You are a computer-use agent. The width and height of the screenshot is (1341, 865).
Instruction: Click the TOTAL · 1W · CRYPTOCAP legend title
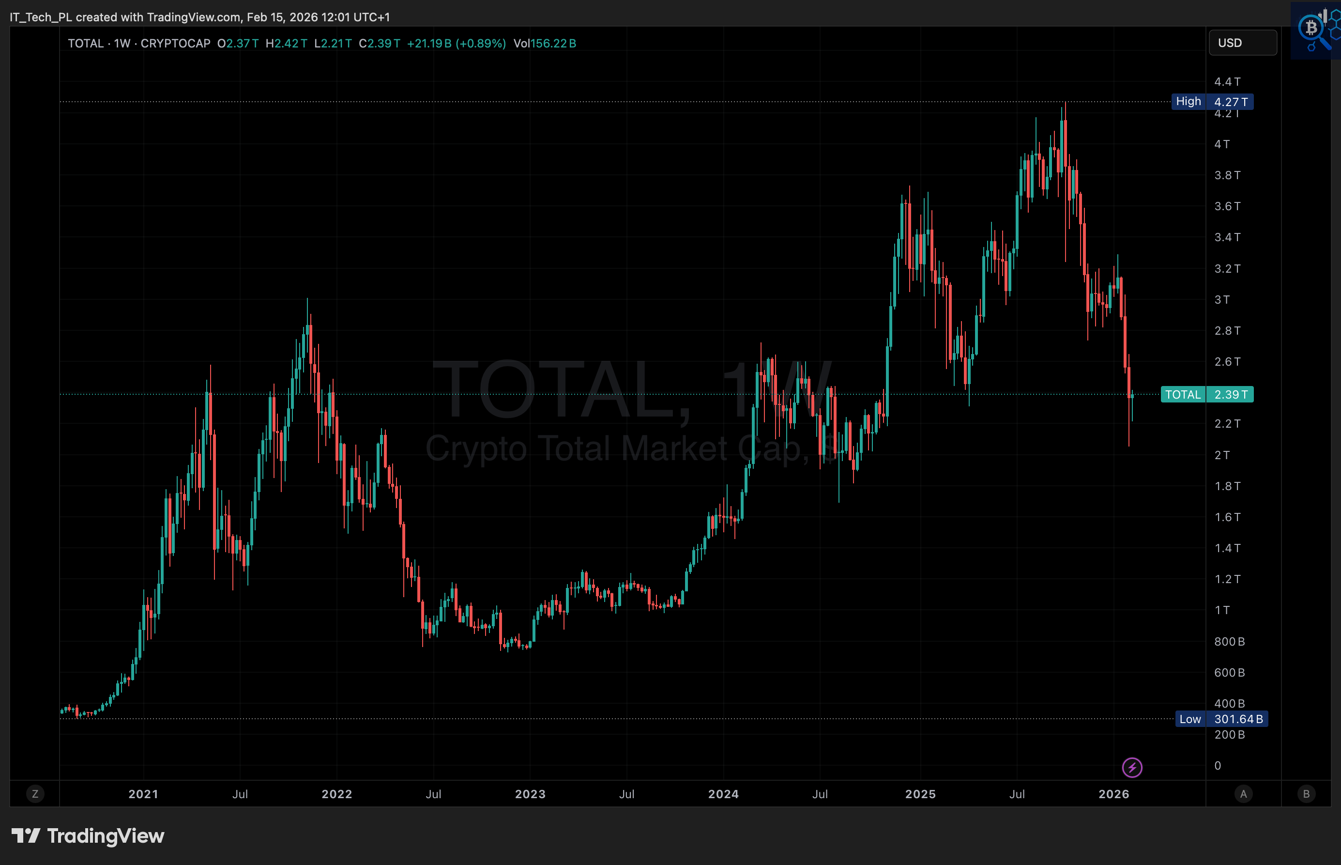138,44
